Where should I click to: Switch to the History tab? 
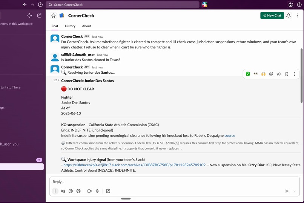(70, 26)
